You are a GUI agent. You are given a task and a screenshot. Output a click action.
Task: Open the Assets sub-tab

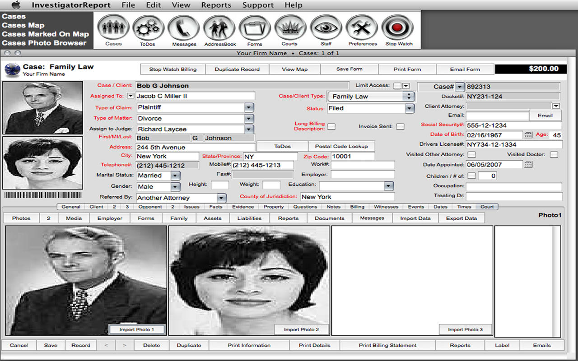212,218
